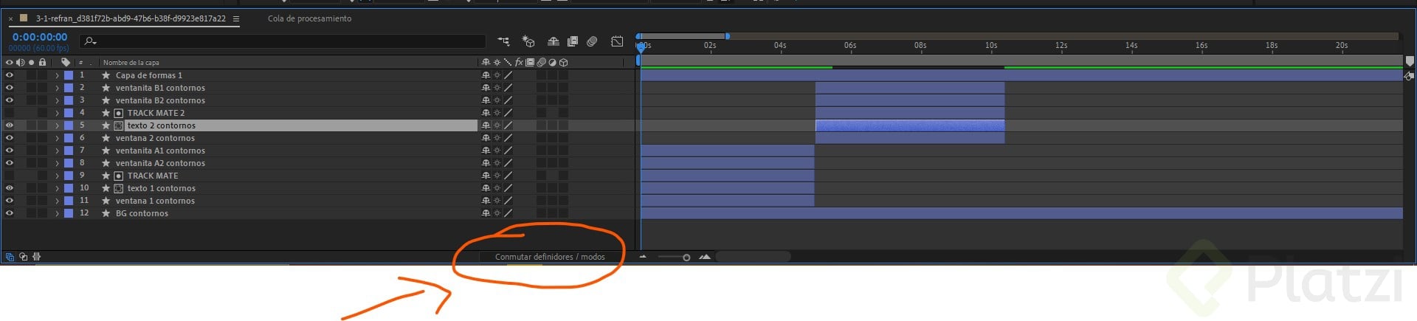Open the composition mini-flowchart

503,41
